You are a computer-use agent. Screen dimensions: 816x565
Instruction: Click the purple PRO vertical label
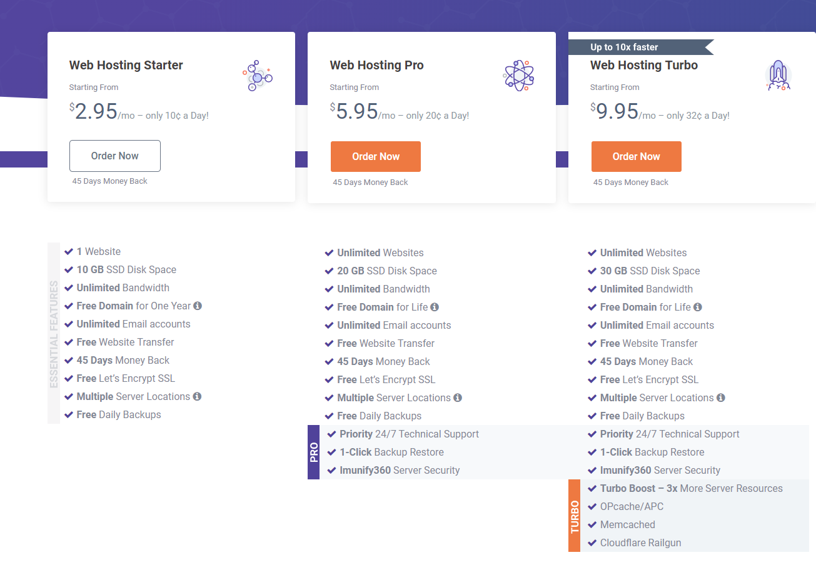pos(314,452)
